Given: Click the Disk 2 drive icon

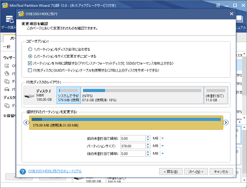Looking at the screenshot, I should pyautogui.click(x=29, y=96).
